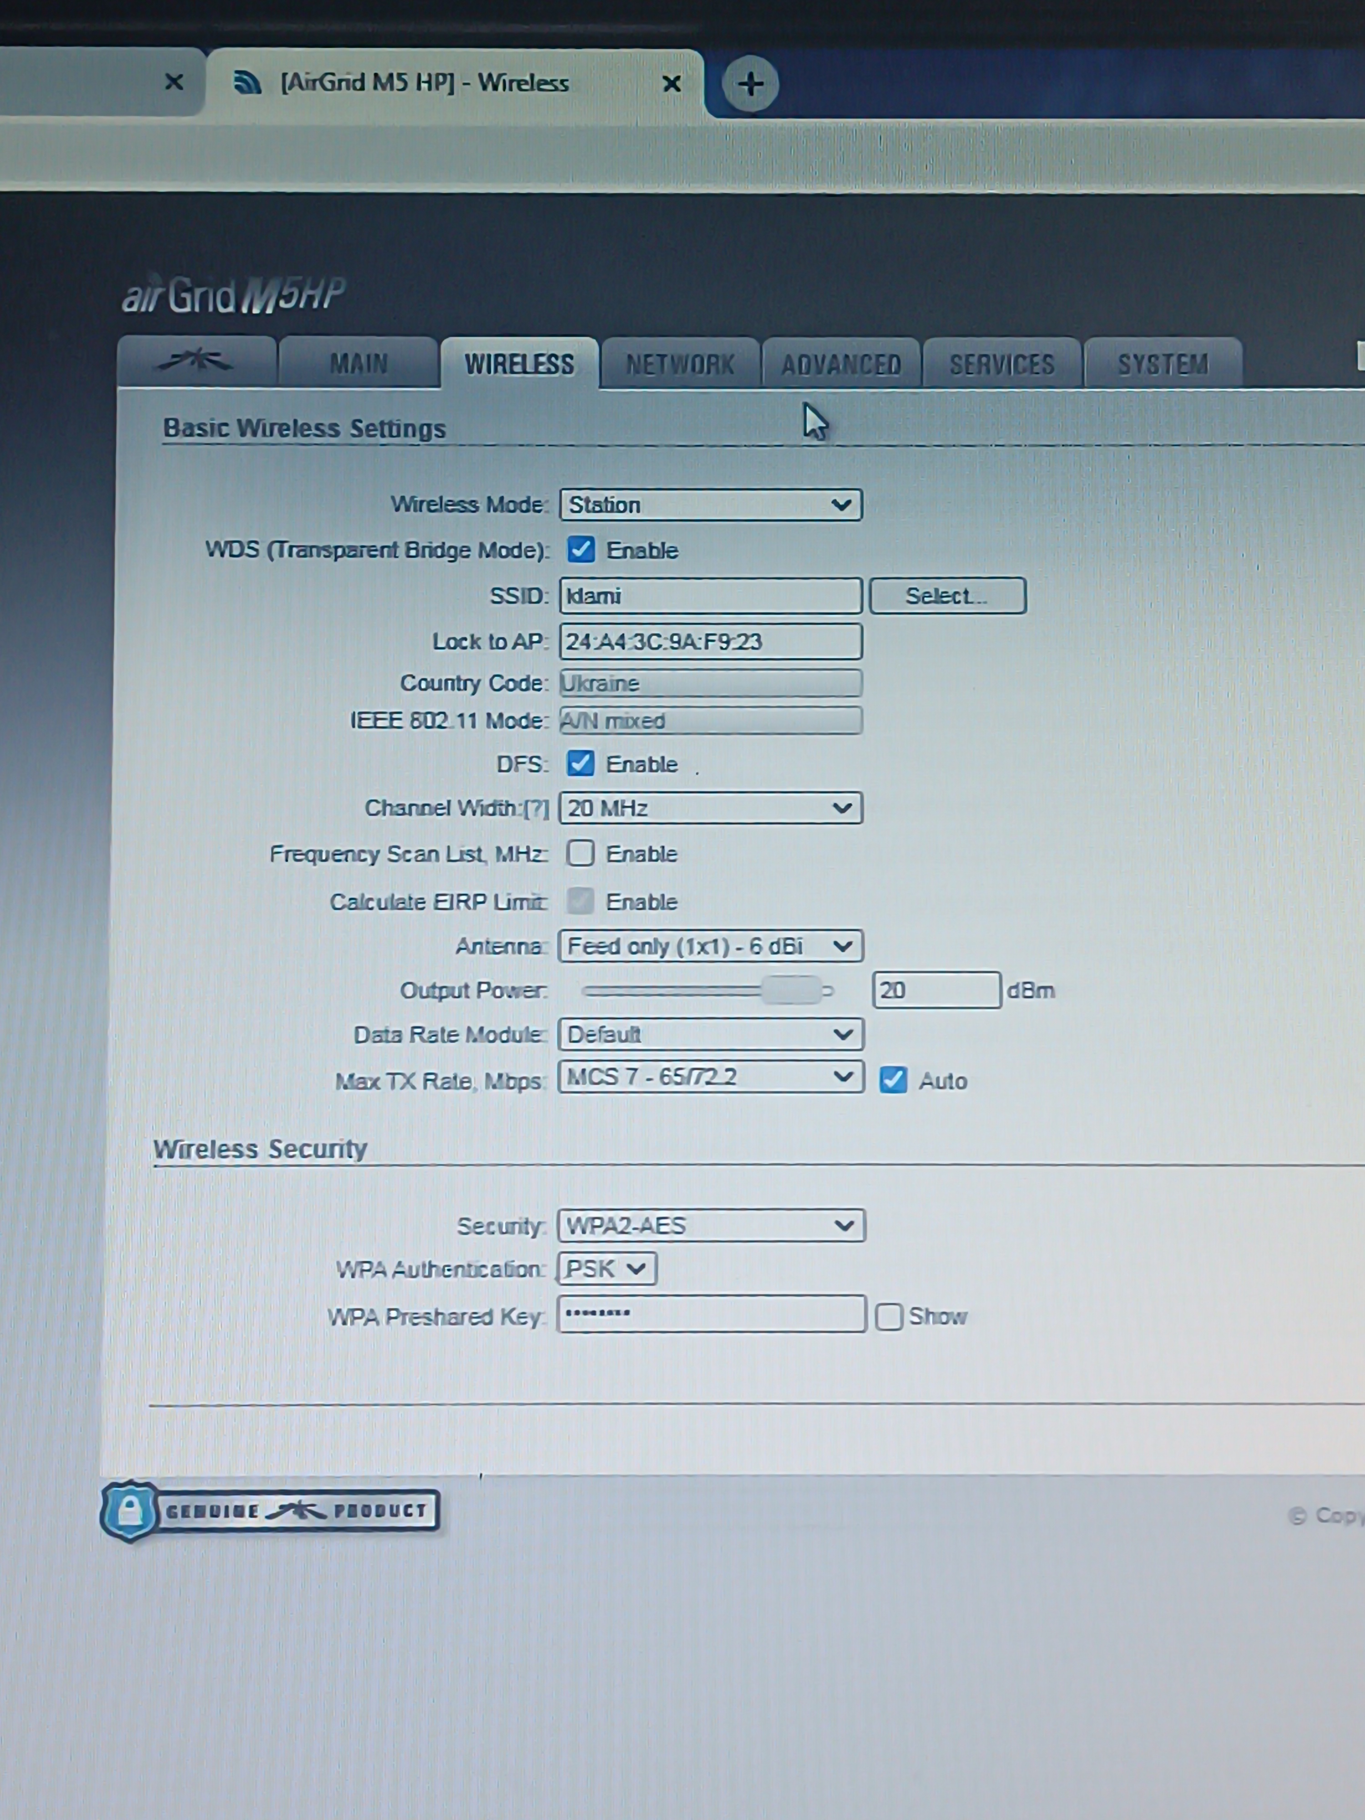
Task: Toggle WDS Transparent Bridge Mode checkbox
Action: pos(581,550)
